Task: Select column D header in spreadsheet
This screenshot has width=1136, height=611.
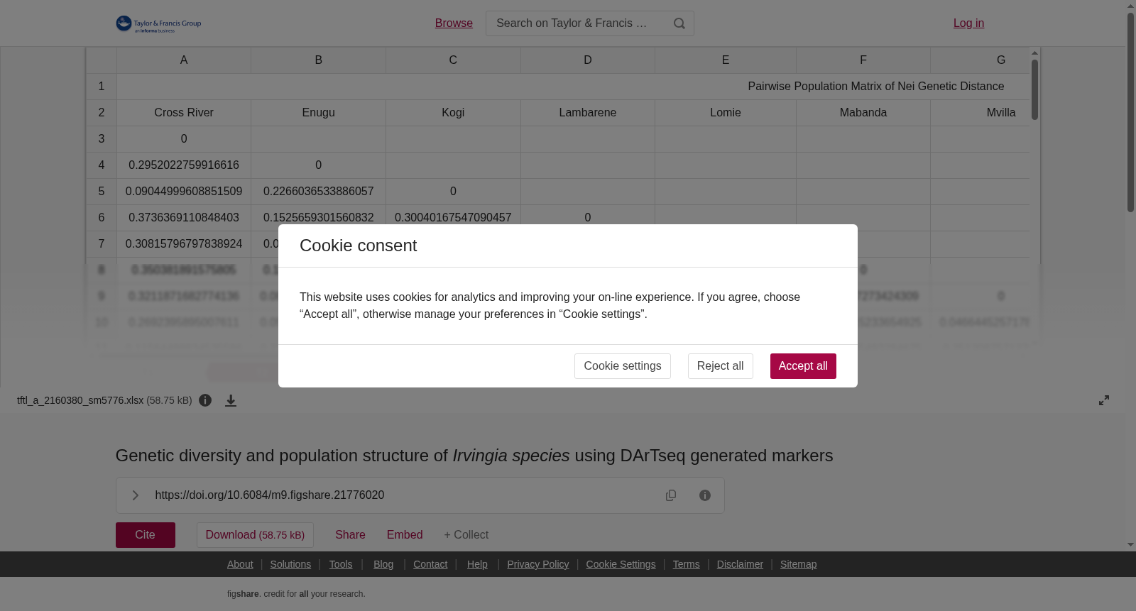Action: tap(588, 60)
